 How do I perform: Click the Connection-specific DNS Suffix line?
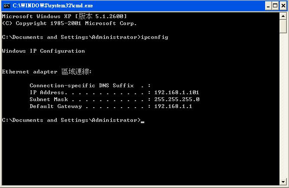(90, 86)
